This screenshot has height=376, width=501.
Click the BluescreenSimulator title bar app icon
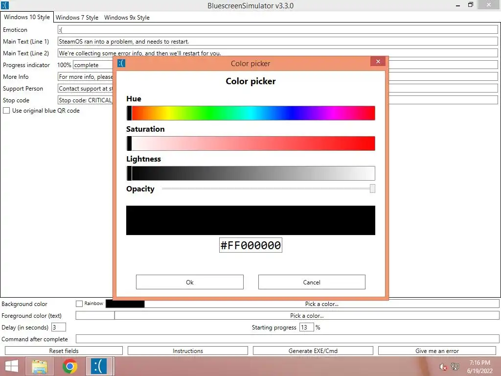point(5,5)
